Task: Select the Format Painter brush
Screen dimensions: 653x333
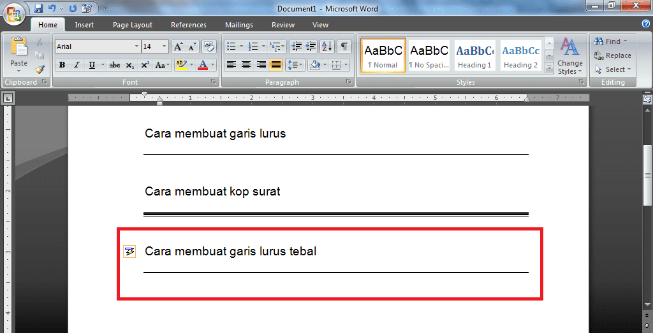Action: 40,69
